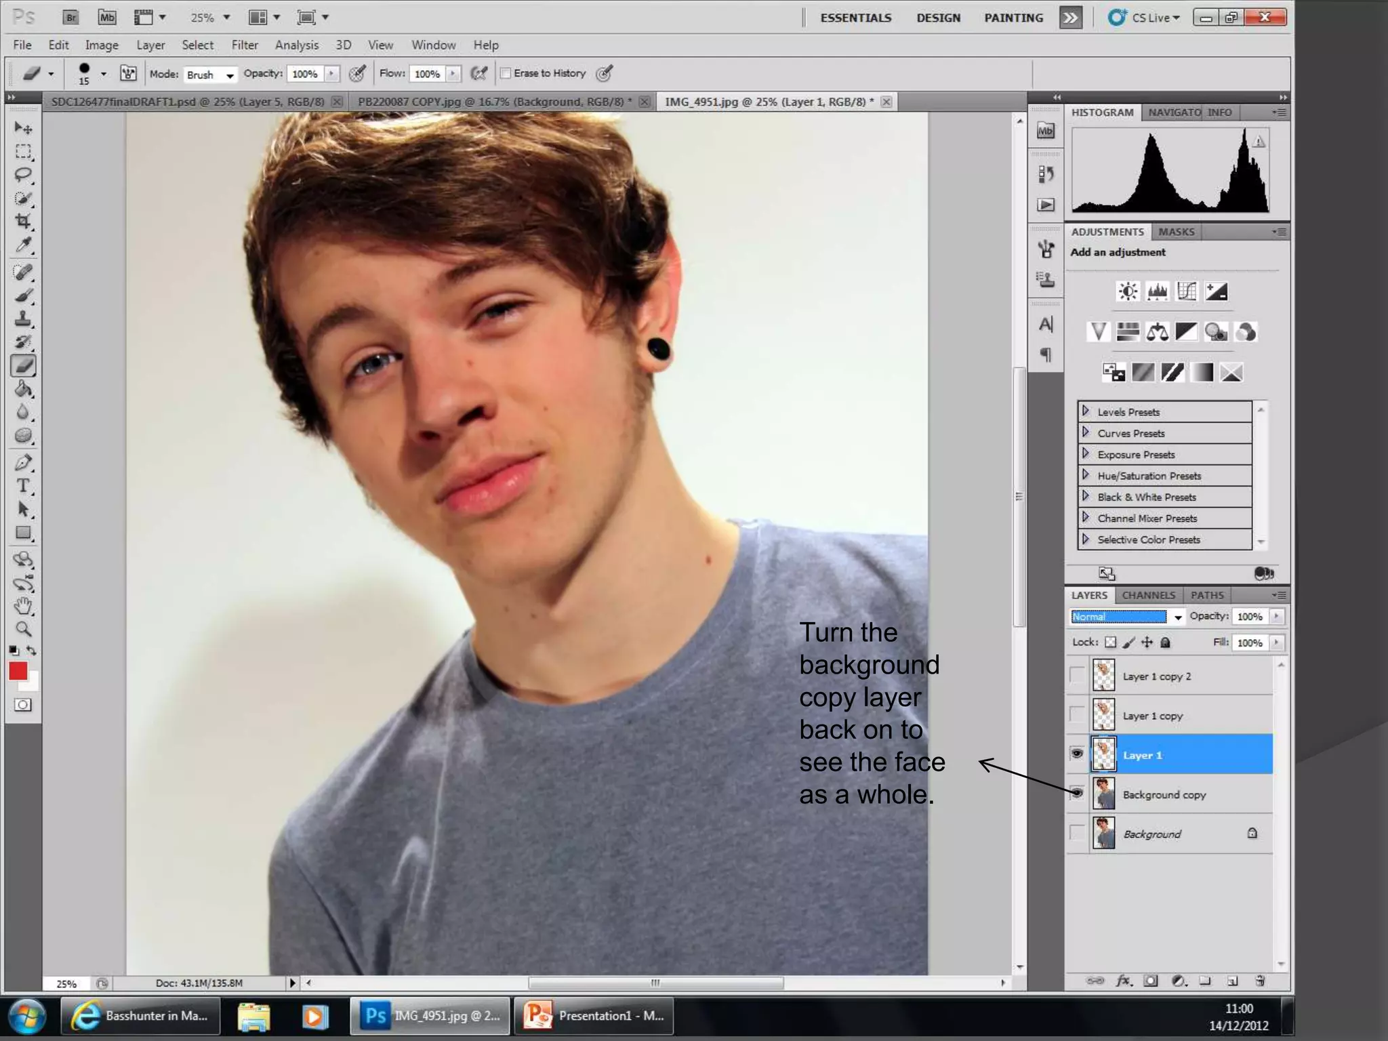Viewport: 1388px width, 1041px height.
Task: Launch Bridge from the application bar
Action: 70,18
